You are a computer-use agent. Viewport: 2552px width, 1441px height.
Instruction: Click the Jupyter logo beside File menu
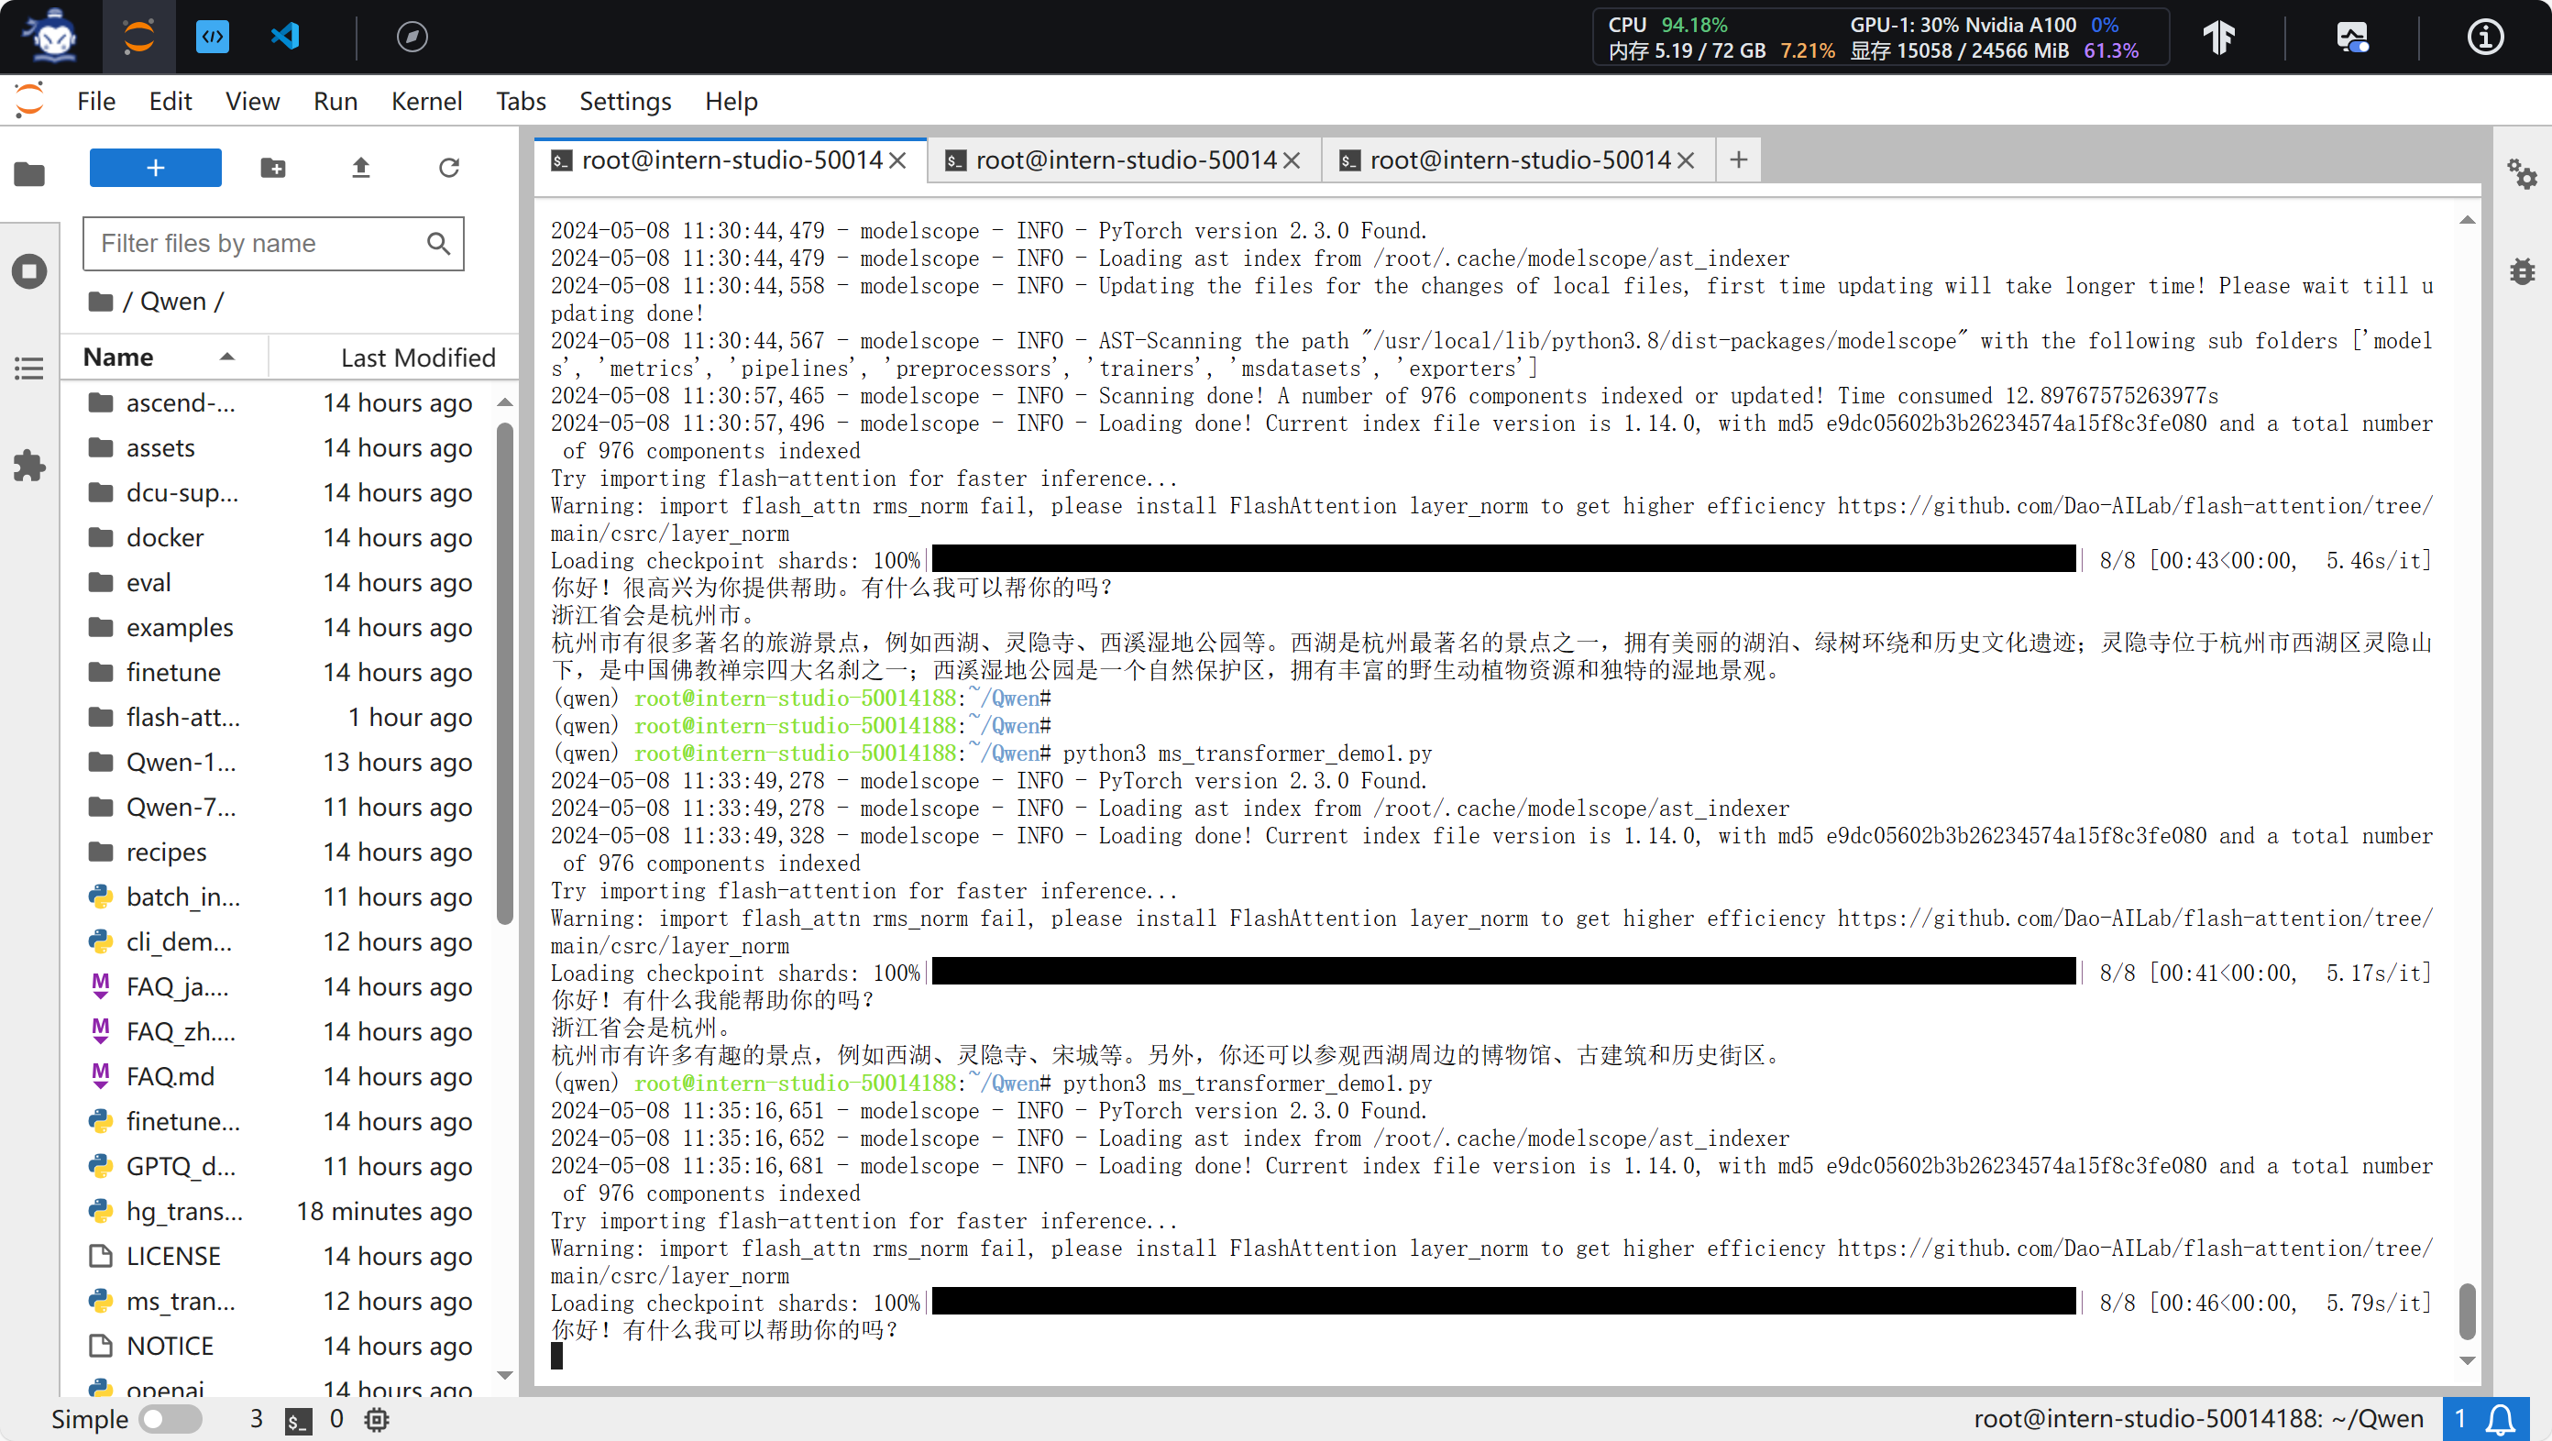29,100
